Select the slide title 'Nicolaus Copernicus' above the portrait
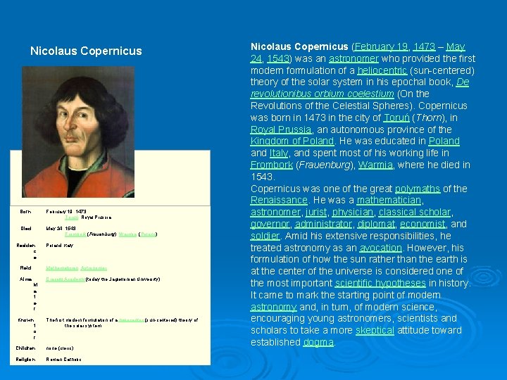The image size is (507, 380). 86,51
